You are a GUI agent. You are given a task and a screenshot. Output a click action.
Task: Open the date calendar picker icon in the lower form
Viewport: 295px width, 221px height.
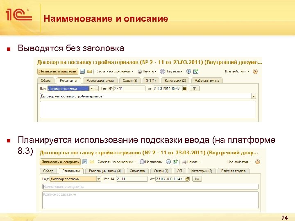tap(187, 179)
